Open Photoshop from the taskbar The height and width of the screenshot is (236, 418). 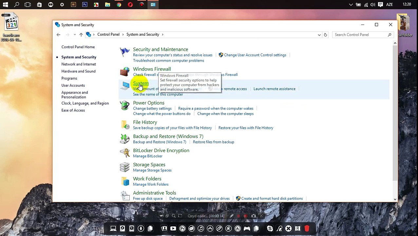pyautogui.click(x=85, y=5)
